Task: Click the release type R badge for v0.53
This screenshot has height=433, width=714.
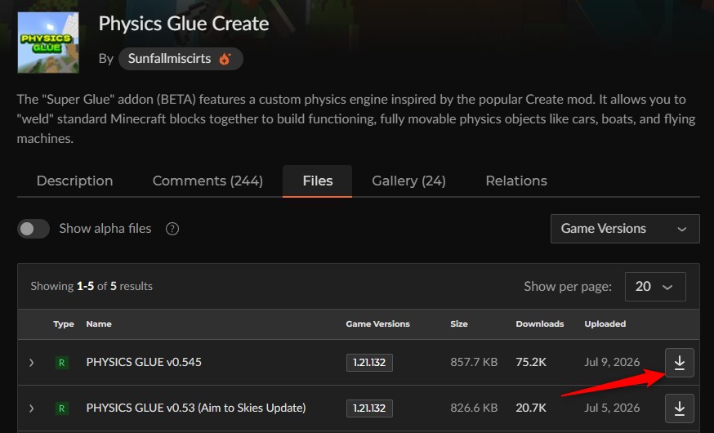Action: [62, 408]
